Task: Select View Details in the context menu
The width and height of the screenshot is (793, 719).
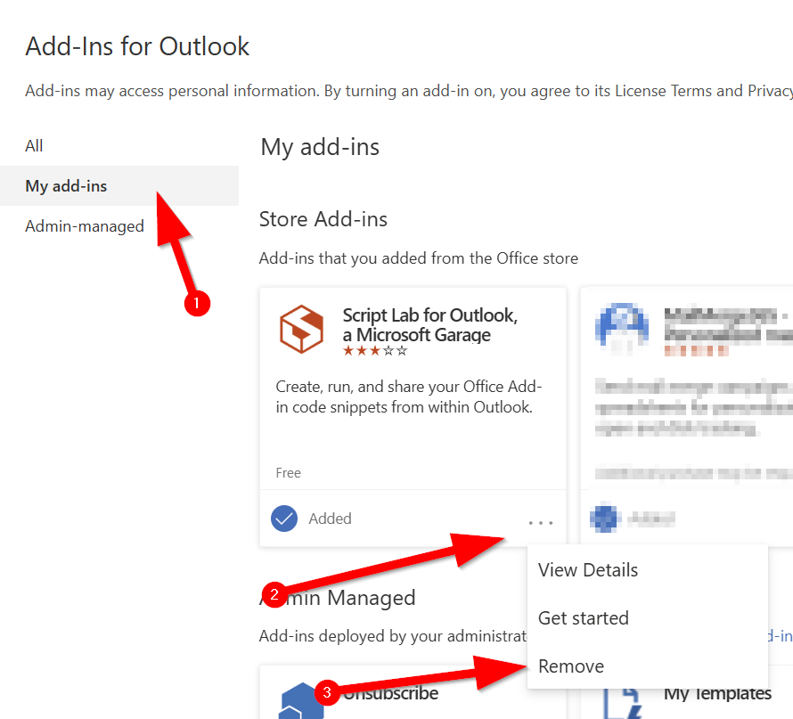Action: pyautogui.click(x=588, y=569)
